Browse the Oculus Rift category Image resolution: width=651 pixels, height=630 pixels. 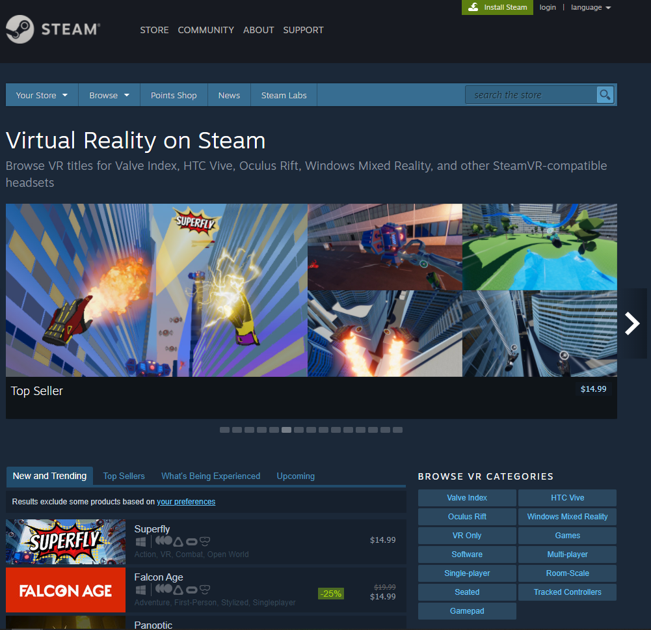[x=467, y=517]
